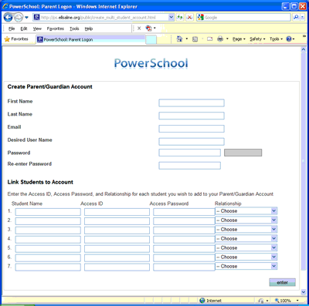Screen dimensions: 309x306
Task: Click the Last Name input field
Action: [x=192, y=116]
